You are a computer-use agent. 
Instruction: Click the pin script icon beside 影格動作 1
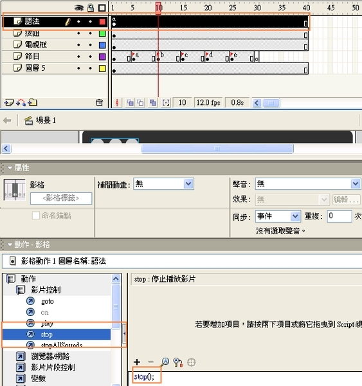(13, 261)
